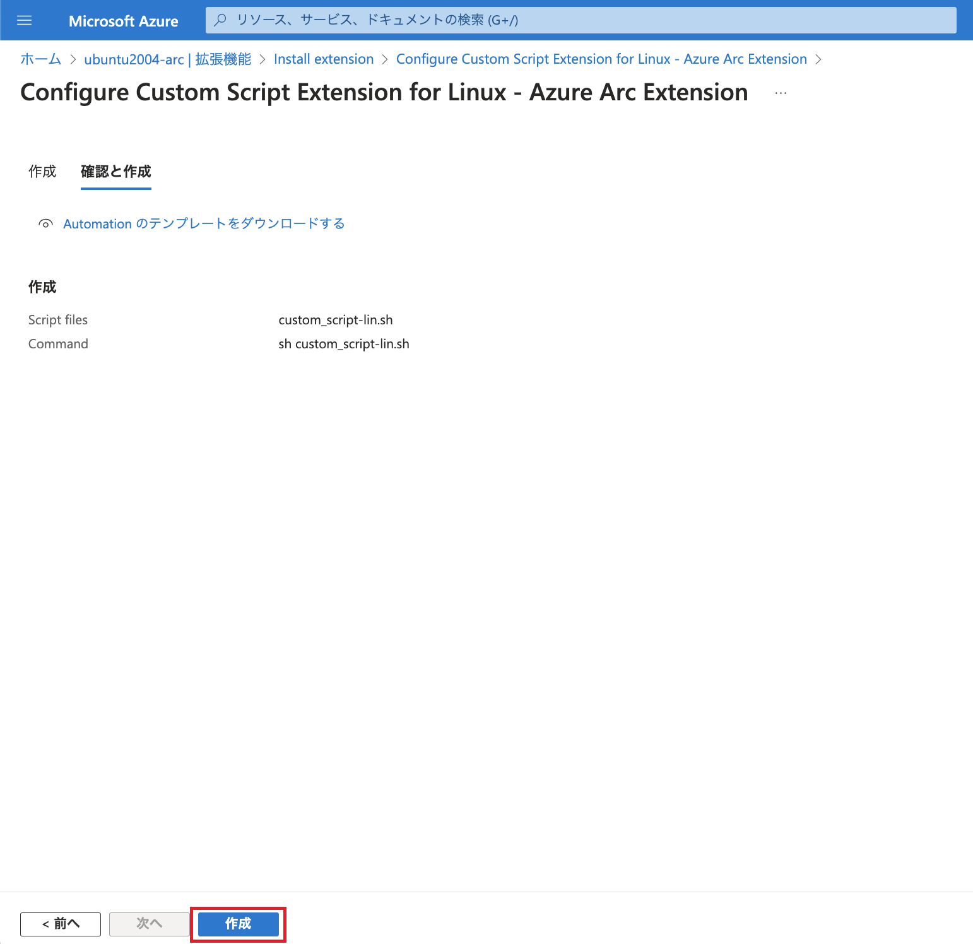Click the eye icon beside Automation link
The image size is (973, 944).
pyautogui.click(x=45, y=223)
